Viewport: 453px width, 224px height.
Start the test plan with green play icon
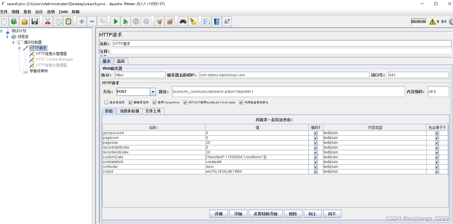pyautogui.click(x=116, y=21)
